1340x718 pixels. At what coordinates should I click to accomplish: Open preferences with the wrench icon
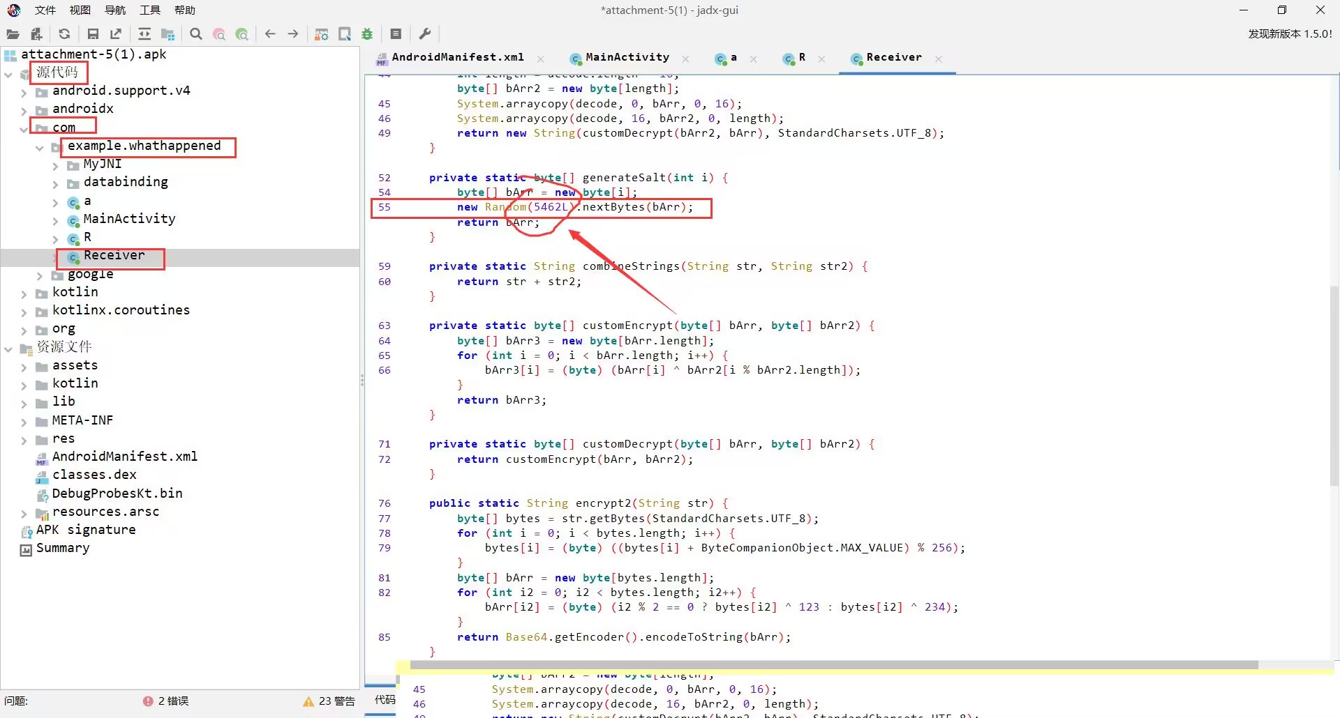pos(424,33)
